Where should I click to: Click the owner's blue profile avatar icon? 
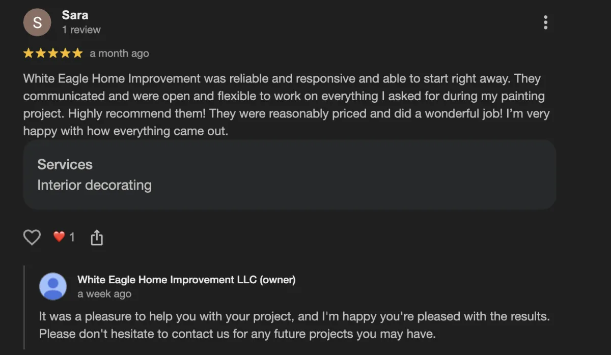coord(53,286)
